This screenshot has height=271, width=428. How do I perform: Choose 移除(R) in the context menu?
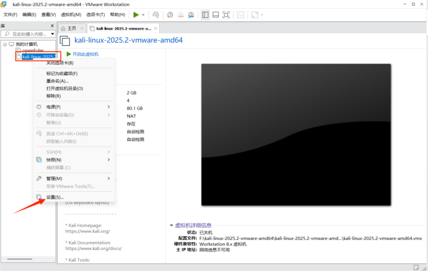[x=53, y=96]
